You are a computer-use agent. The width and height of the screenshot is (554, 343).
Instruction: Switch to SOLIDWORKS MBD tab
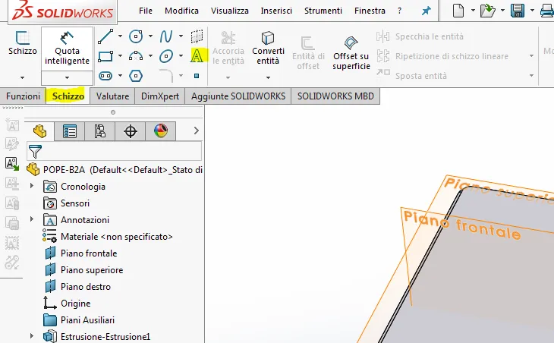tap(335, 96)
